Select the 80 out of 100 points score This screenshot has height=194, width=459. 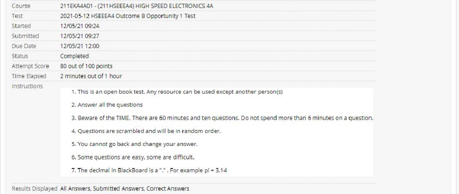tap(86, 66)
